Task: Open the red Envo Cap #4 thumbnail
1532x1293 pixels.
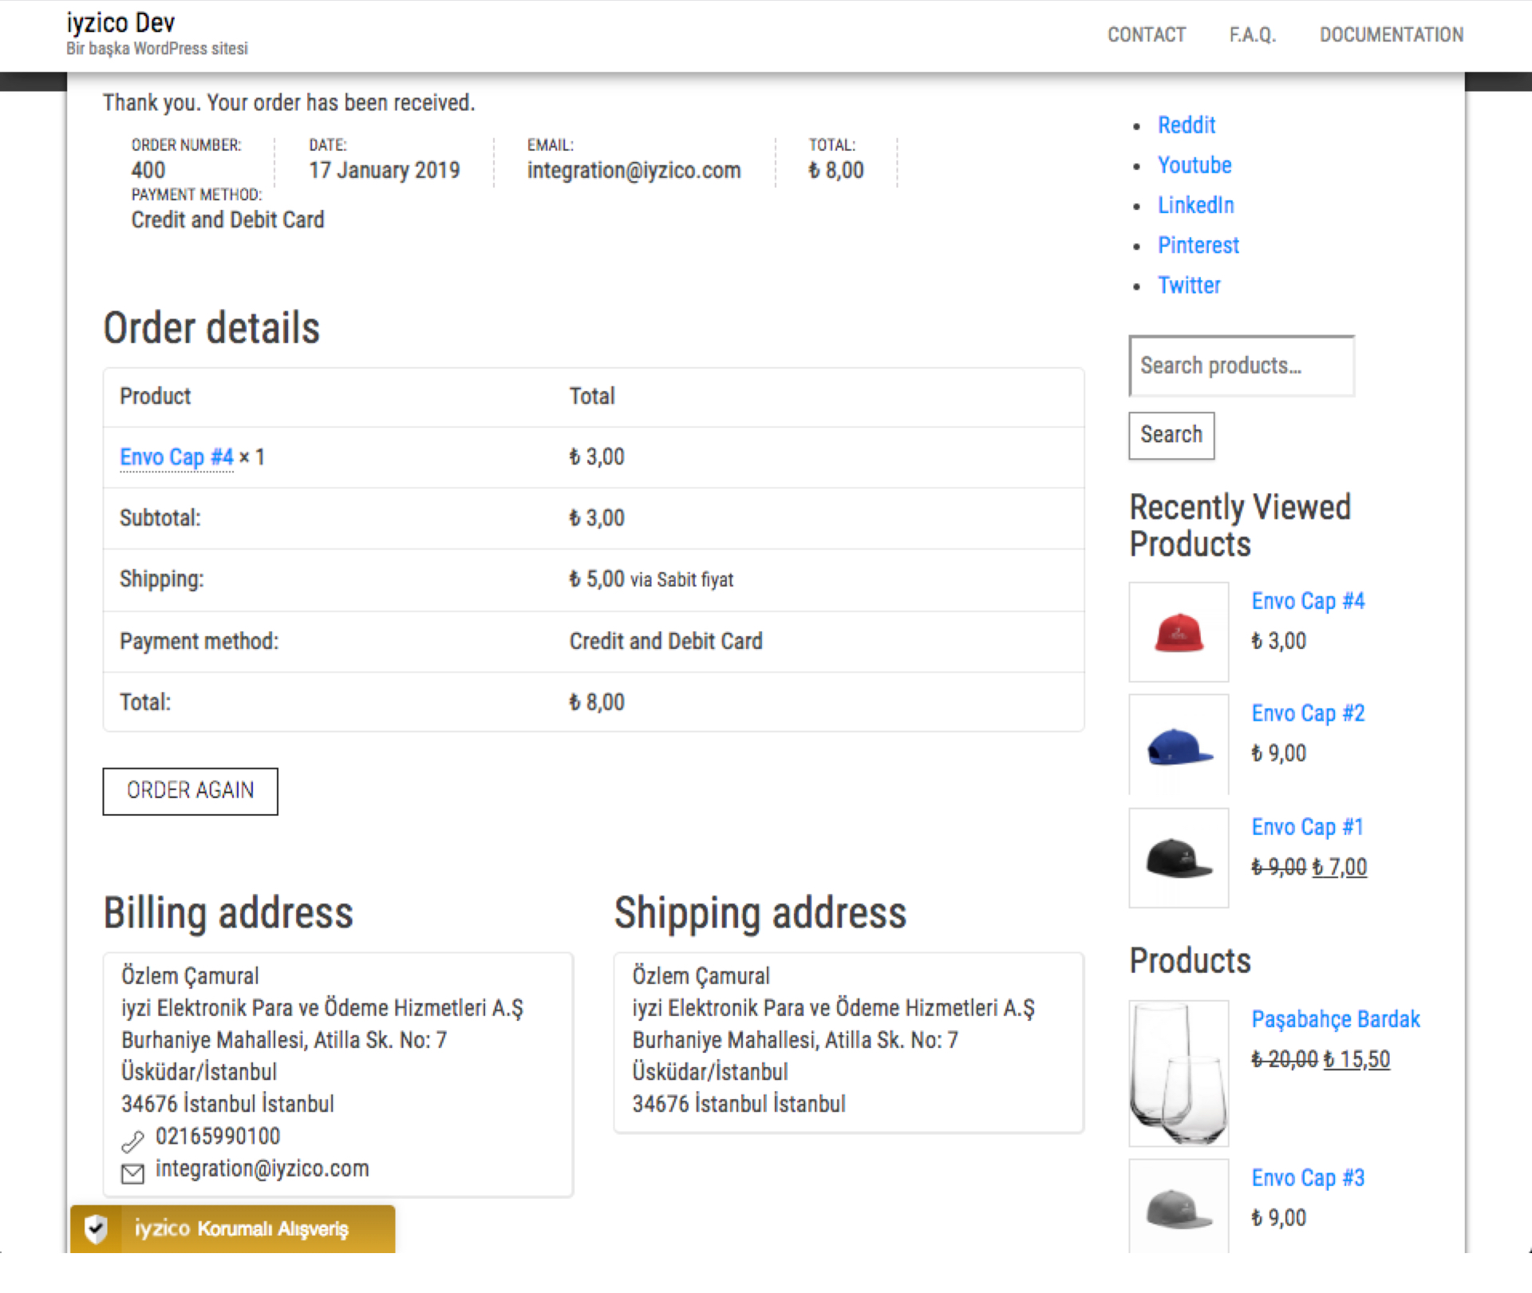Action: [1178, 632]
